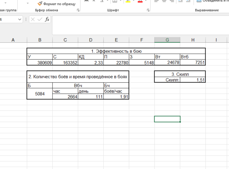Apply yellow fill color swatch
The width and height of the screenshot is (229, 169).
[128, 1]
